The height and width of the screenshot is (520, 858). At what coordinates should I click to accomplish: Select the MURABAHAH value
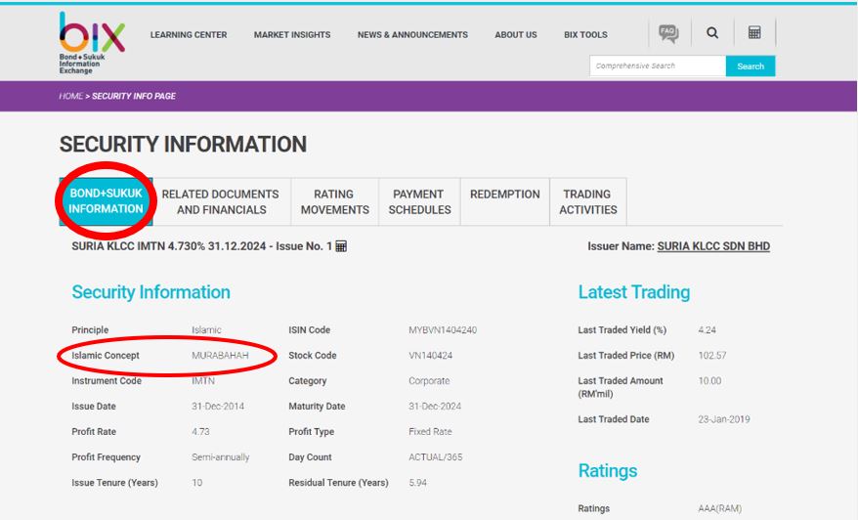220,355
